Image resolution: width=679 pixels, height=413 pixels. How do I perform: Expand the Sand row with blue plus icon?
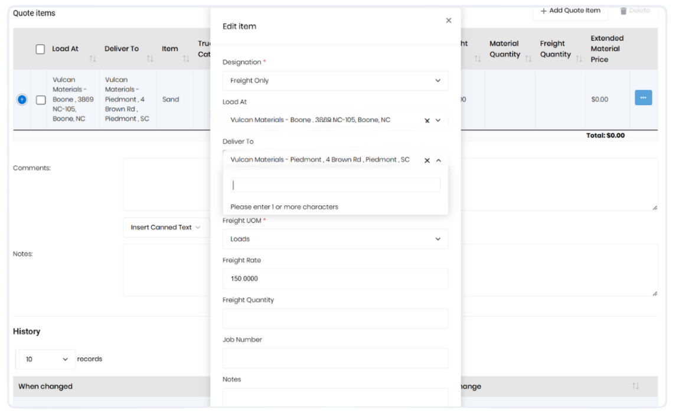tap(22, 100)
